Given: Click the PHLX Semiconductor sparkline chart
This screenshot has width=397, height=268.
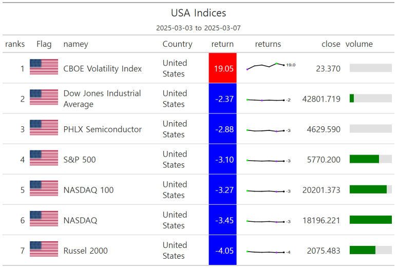Looking at the screenshot, I should (x=269, y=130).
